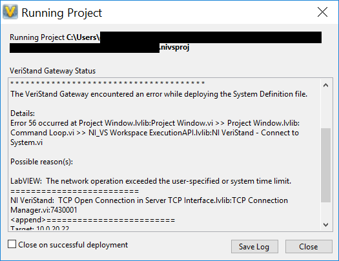Click scrollbar track below the thumb

point(326,211)
